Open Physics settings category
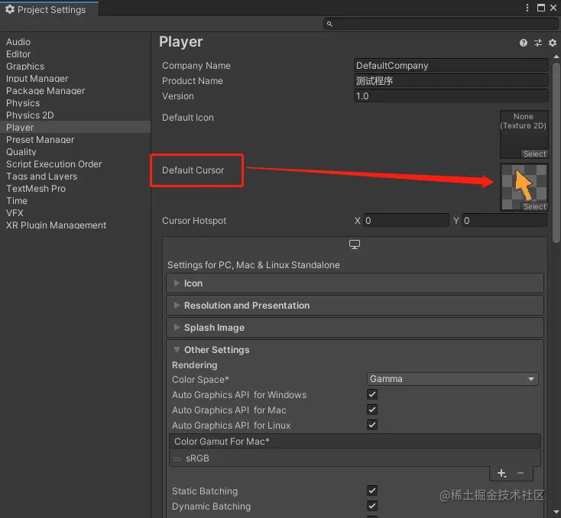The image size is (561, 518). pyautogui.click(x=75, y=103)
